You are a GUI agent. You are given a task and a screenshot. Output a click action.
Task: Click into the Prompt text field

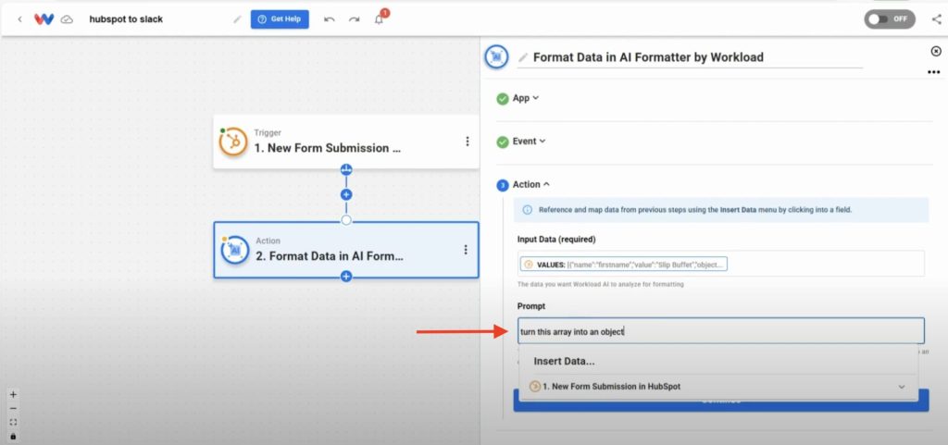point(720,331)
